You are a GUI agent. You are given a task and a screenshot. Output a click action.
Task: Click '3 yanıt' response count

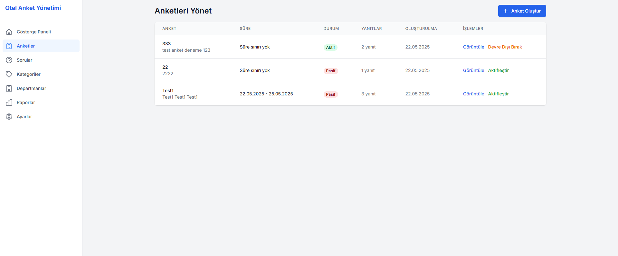coord(368,94)
